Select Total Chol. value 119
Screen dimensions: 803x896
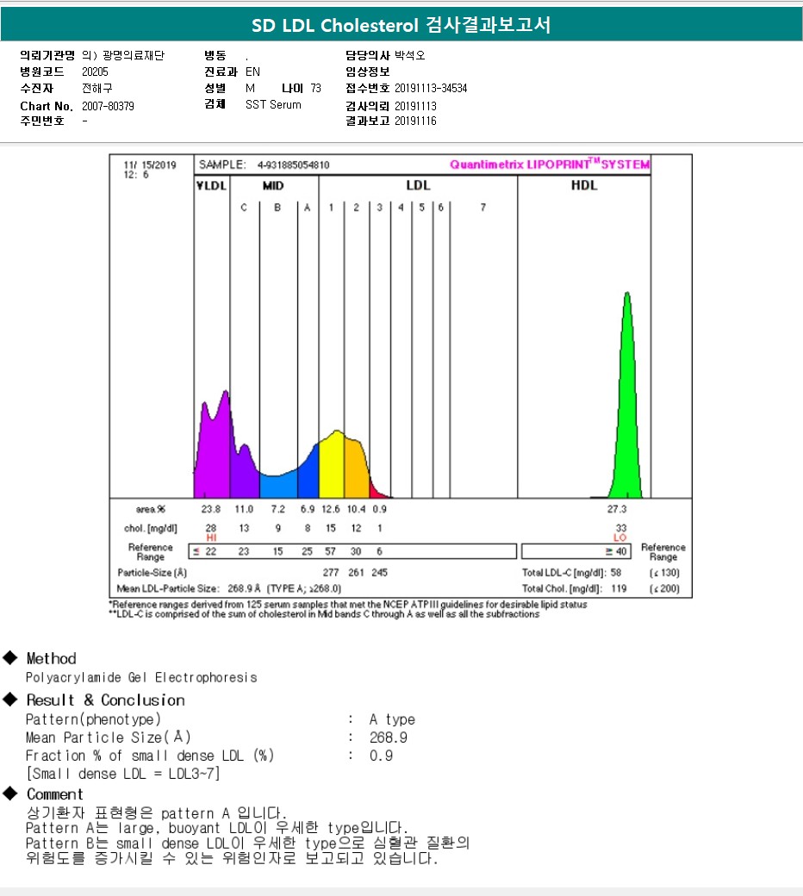tap(619, 588)
